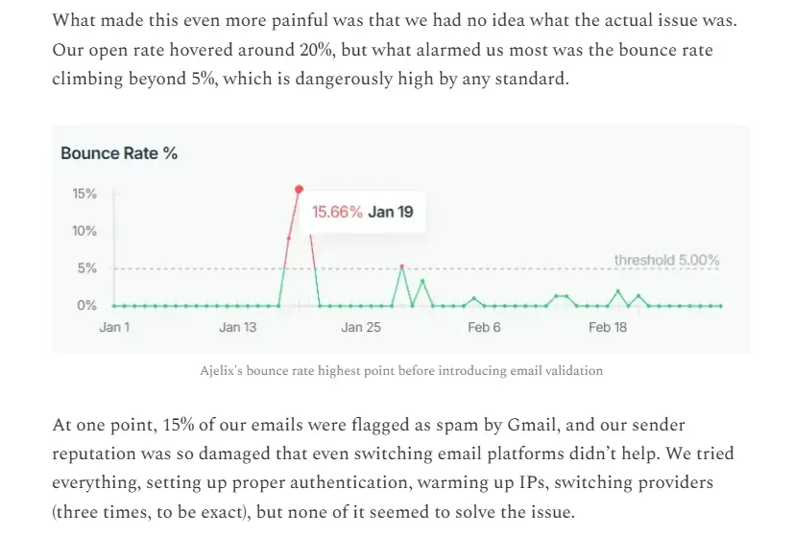Click the 15% y-axis label
Image resolution: width=794 pixels, height=535 pixels.
(x=84, y=194)
